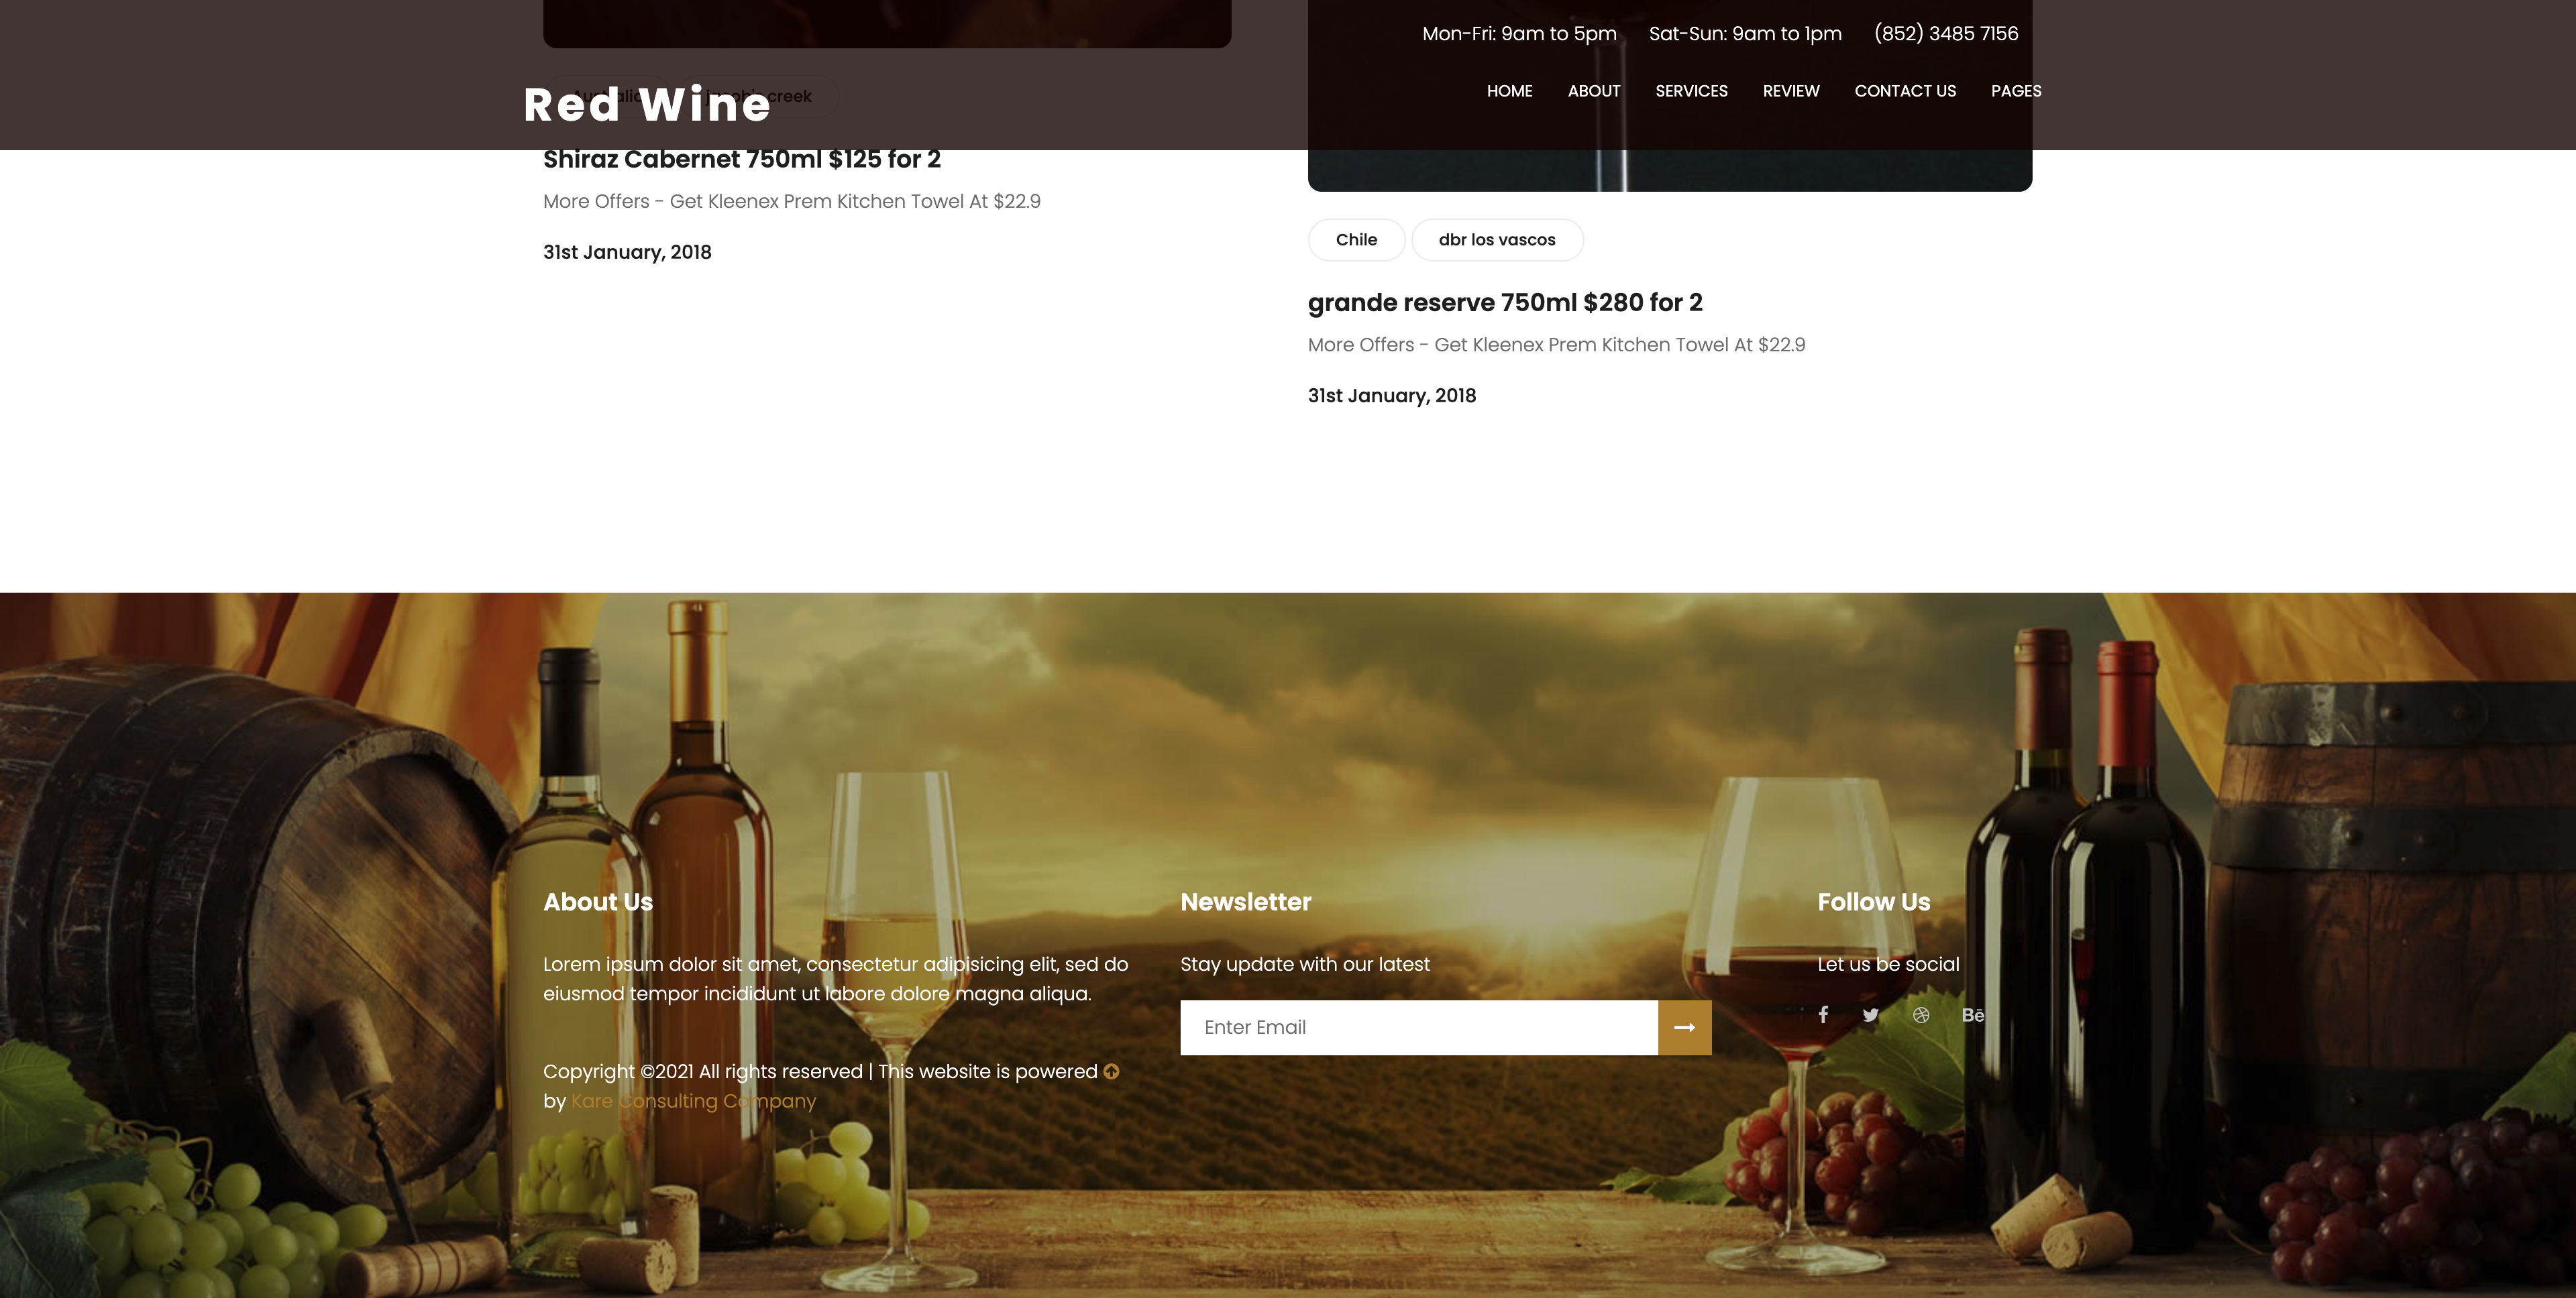
Task: Click the Red Wine site logo
Action: 647,104
